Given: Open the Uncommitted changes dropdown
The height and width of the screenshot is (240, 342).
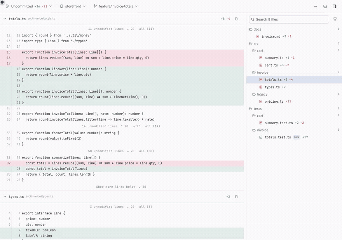Looking at the screenshot, I should pyautogui.click(x=29, y=6).
